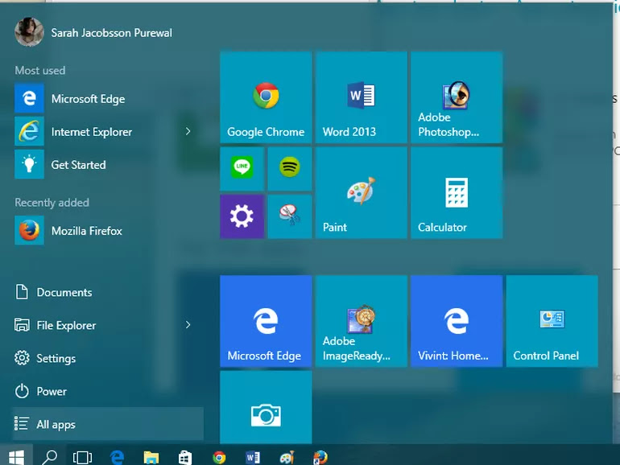
Task: Click the user account profile picture
Action: pyautogui.click(x=29, y=32)
